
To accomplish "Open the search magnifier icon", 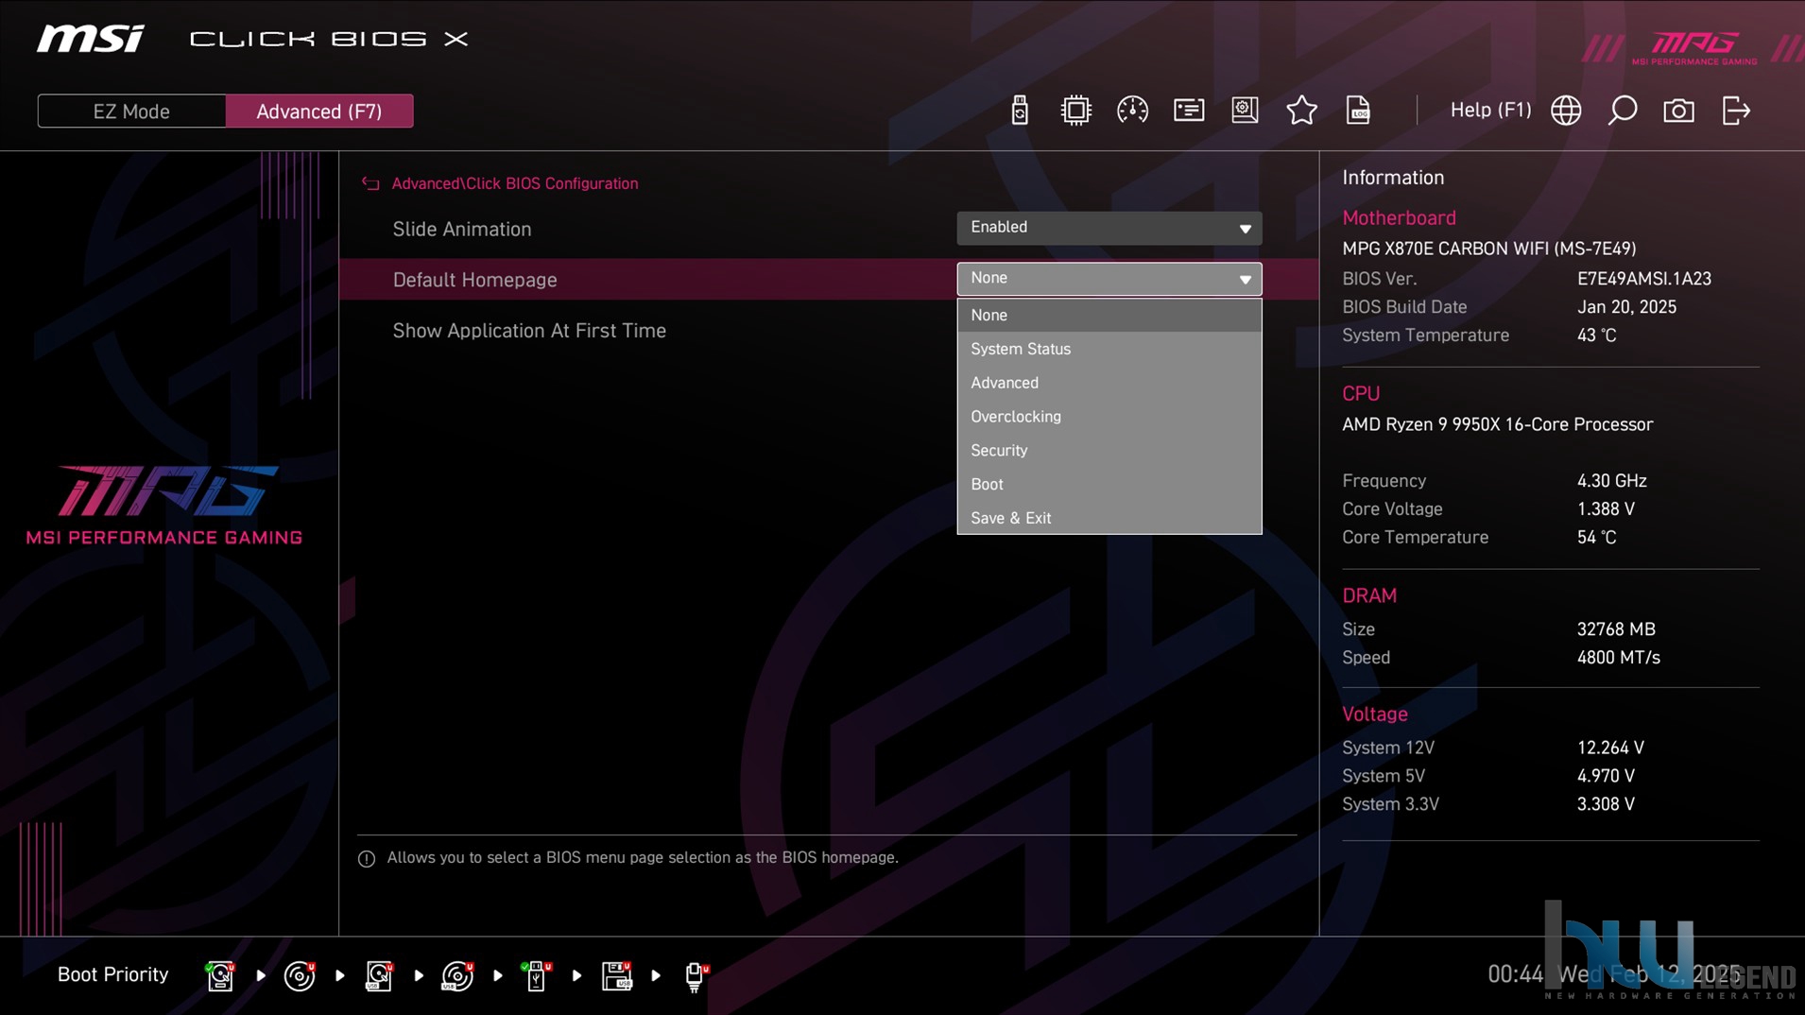I will click(1623, 111).
